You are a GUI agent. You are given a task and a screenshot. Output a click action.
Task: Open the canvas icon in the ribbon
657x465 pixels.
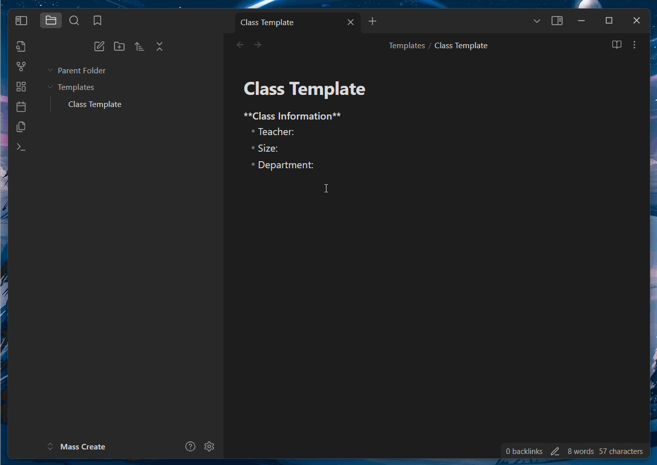21,87
